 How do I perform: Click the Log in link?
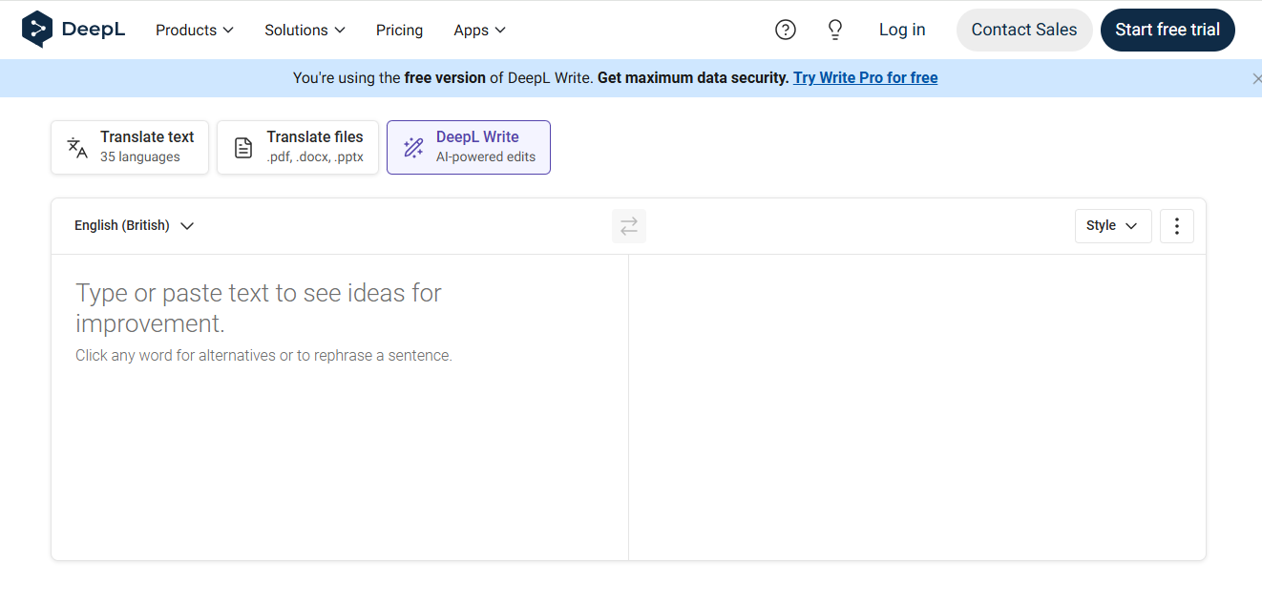pyautogui.click(x=901, y=30)
